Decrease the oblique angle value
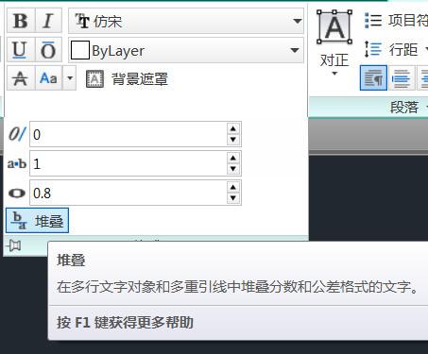Viewport: 428px width, 354px height. coord(233,140)
